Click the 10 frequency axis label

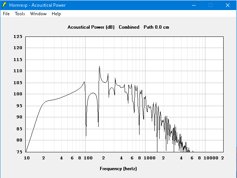point(27,158)
